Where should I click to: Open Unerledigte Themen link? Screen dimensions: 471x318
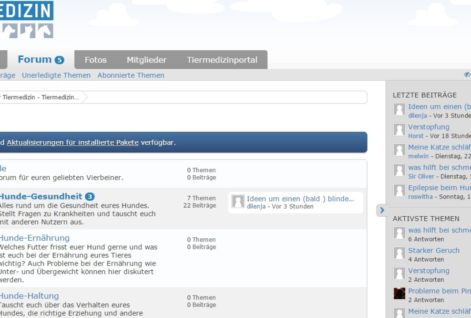tap(56, 75)
